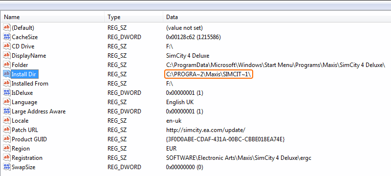Viewport: 391px width, 176px height.
Task: Click the Registration string value icon
Action: (7, 158)
